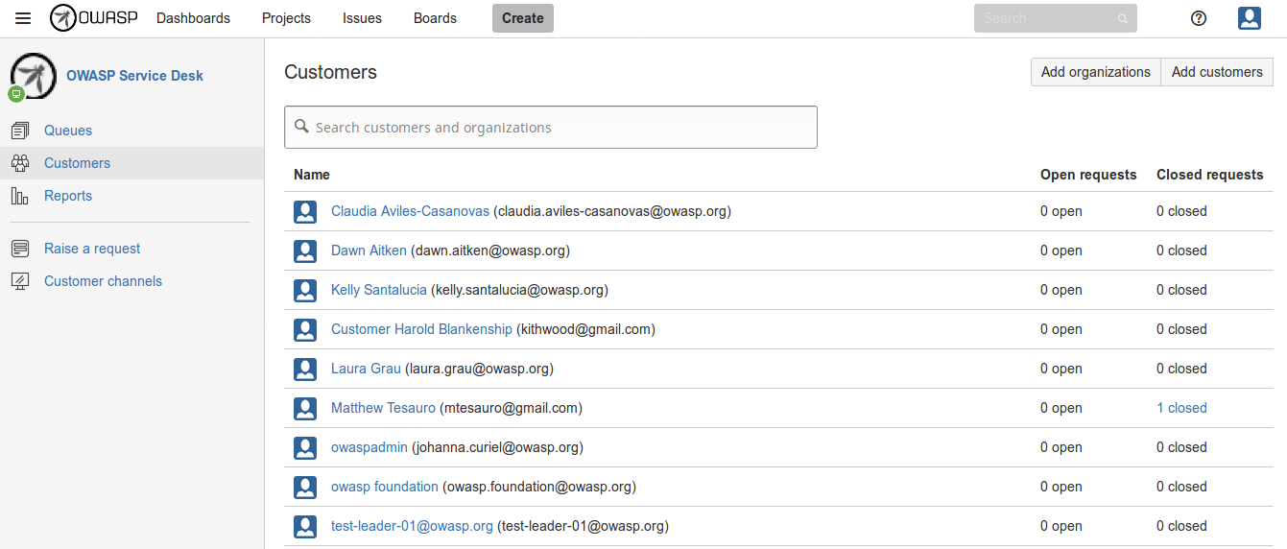
Task: Focus the Search customers and organizations field
Action: pyautogui.click(x=557, y=128)
